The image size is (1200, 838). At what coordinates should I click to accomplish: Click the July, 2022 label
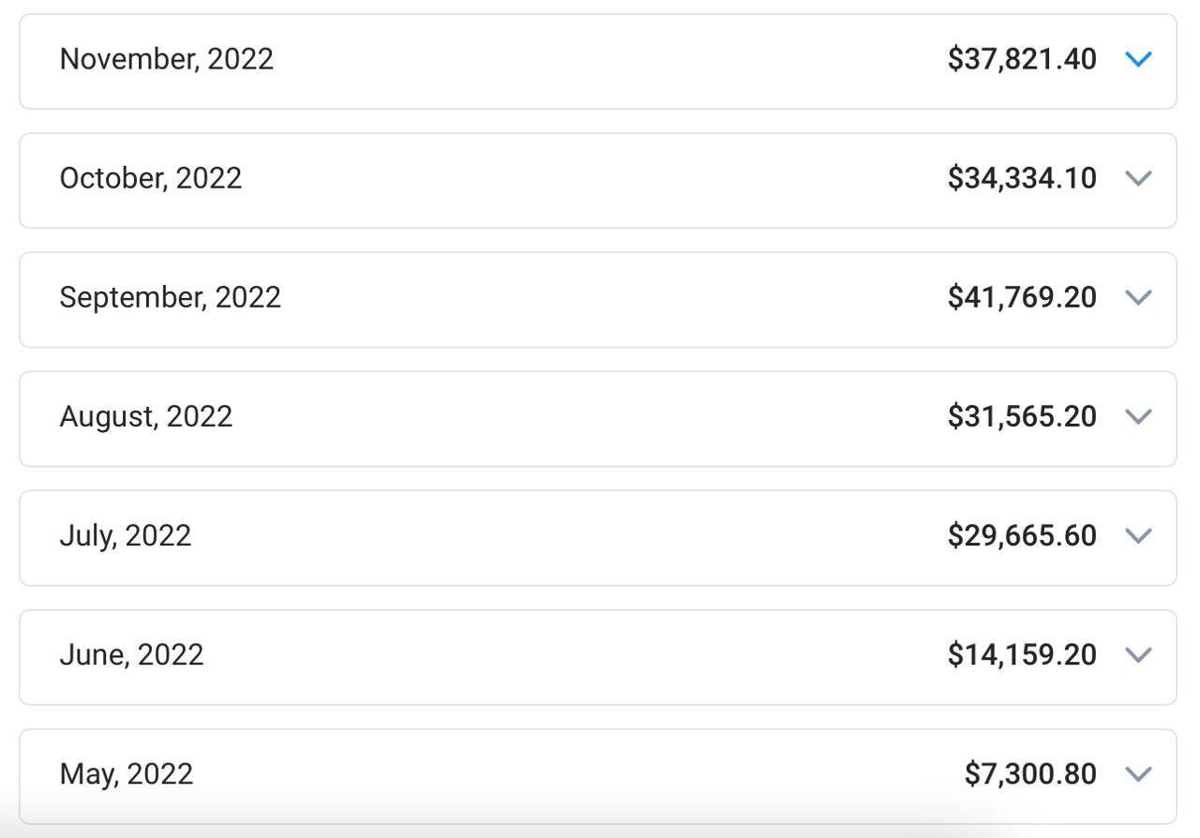pos(126,535)
